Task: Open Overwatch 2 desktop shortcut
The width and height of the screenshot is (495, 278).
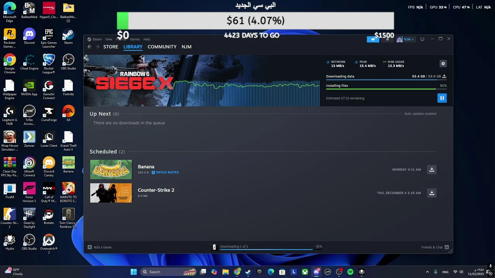Action: click(49, 244)
